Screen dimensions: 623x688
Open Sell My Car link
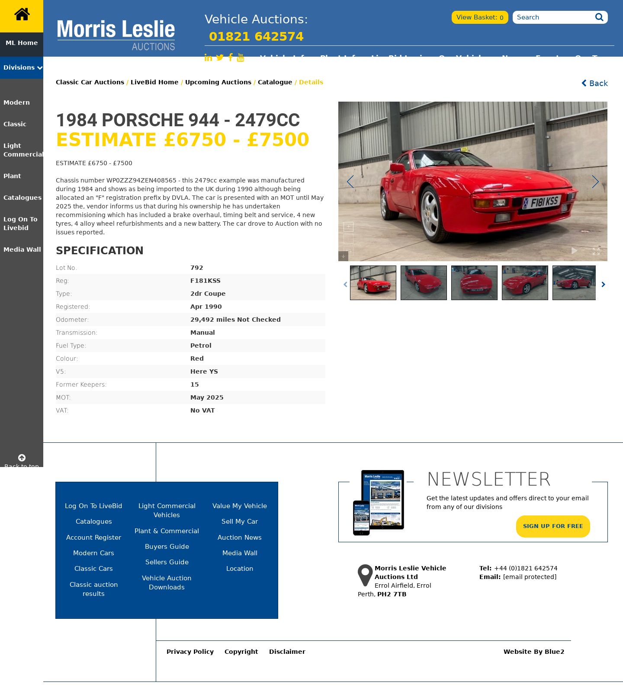(240, 522)
